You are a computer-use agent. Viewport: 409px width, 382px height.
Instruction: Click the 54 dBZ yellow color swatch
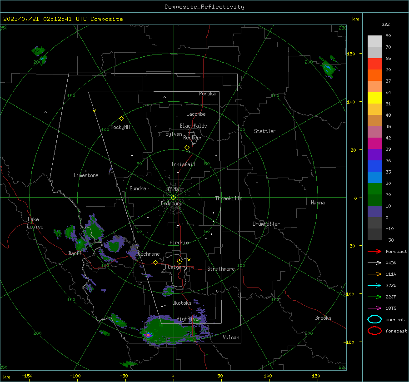[374, 98]
